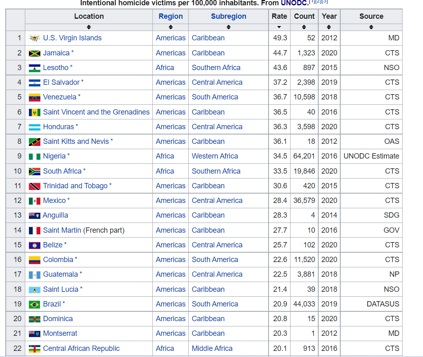Viewport: 423px width, 357px height.
Task: Click the Colombia flag icon
Action: pyautogui.click(x=35, y=260)
